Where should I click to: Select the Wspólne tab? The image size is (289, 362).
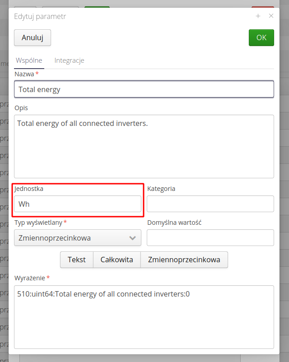(x=29, y=60)
